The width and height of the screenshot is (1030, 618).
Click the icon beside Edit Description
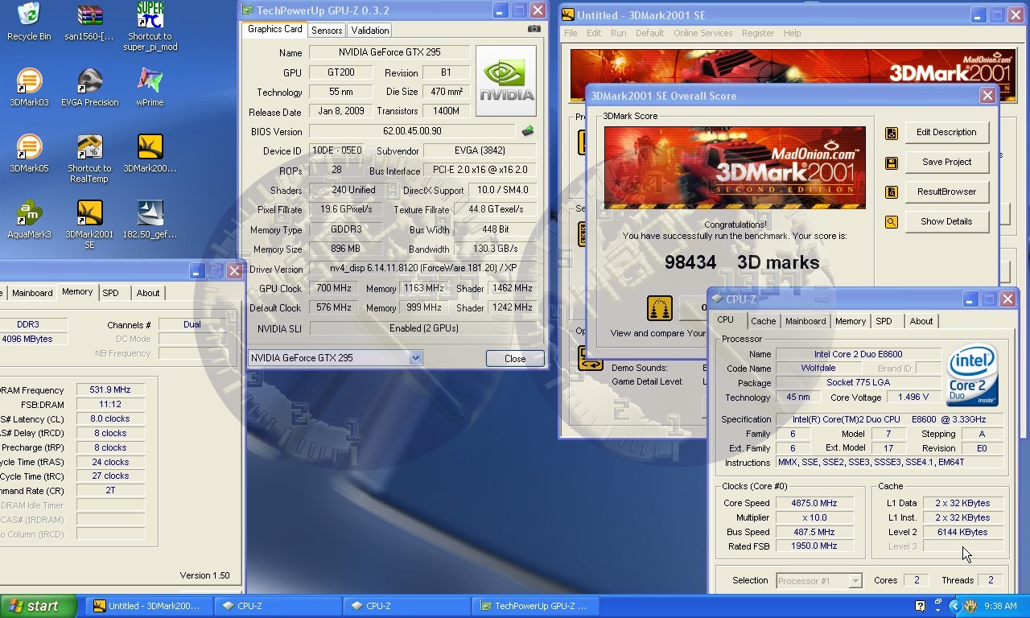click(x=891, y=133)
